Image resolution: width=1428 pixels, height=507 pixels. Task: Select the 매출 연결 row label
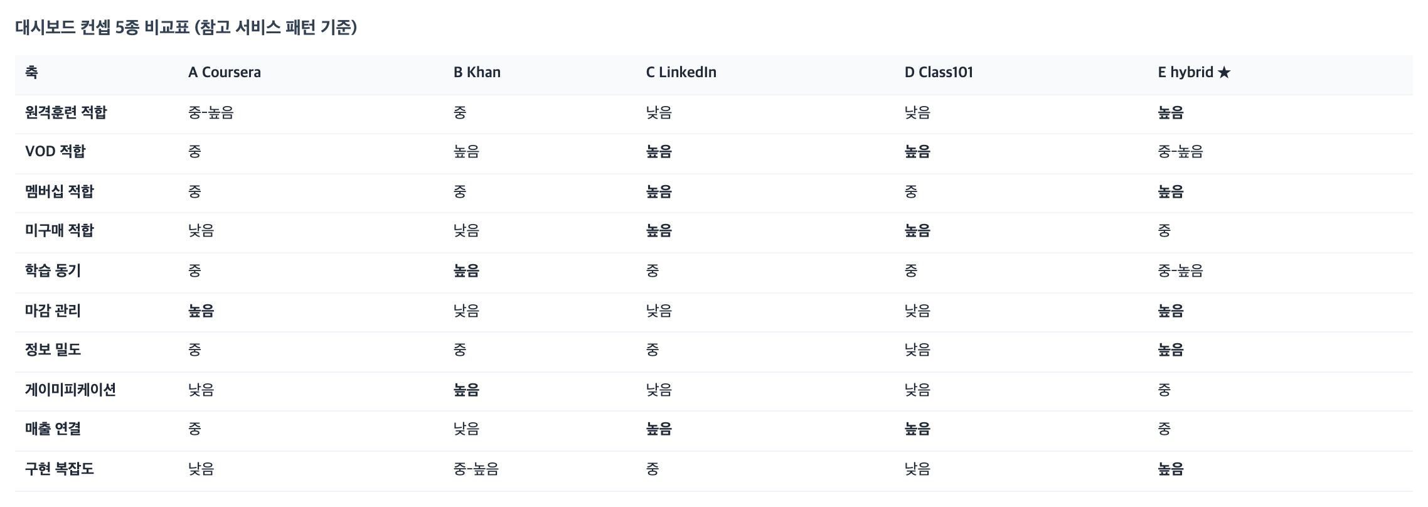coord(53,429)
